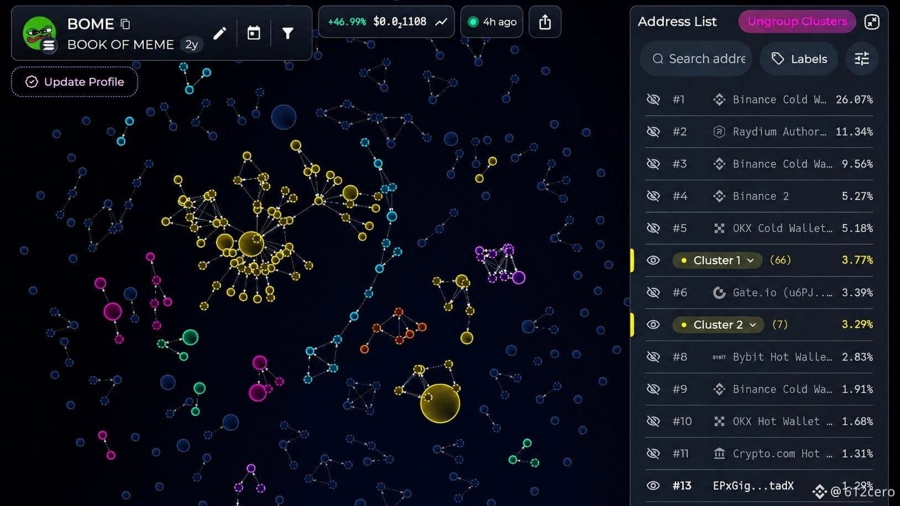Click the BOME Pepe token avatar
The image size is (900, 506).
[39, 33]
